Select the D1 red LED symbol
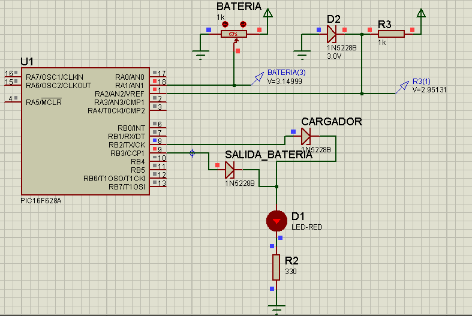The image size is (472, 316). coord(276,221)
